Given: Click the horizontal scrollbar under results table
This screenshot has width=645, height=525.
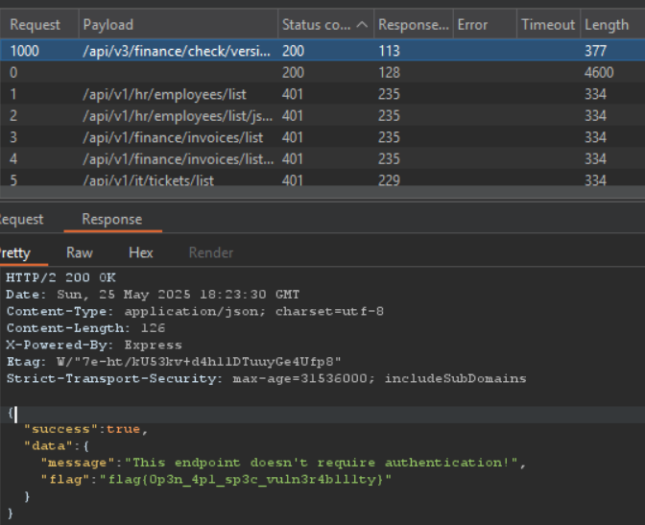Looking at the screenshot, I should click(322, 192).
